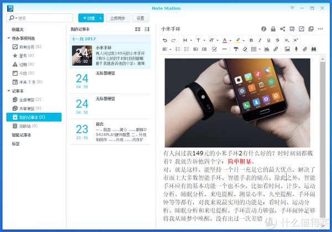The image size is (332, 232).
Task: Toggle italic text formatting
Action: (x=260, y=40)
